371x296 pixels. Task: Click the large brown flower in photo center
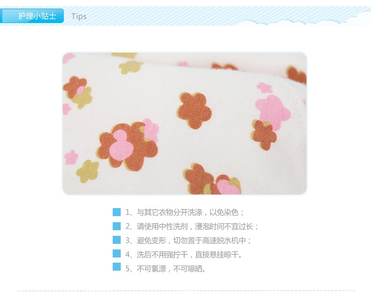(x=194, y=110)
